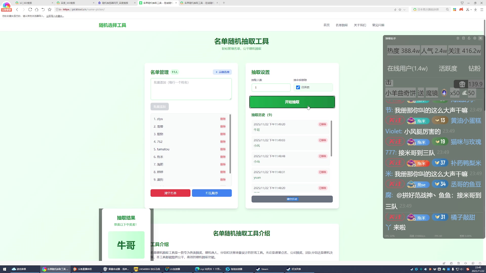Select the screenshot scissors tool in browser toolbar
The height and width of the screenshot is (273, 486).
point(468,9)
